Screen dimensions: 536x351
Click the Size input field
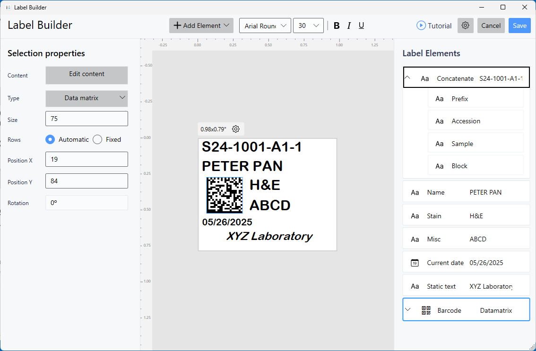click(87, 119)
